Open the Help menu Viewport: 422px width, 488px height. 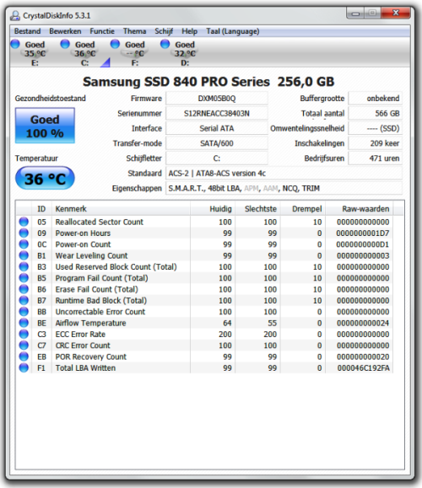click(190, 31)
